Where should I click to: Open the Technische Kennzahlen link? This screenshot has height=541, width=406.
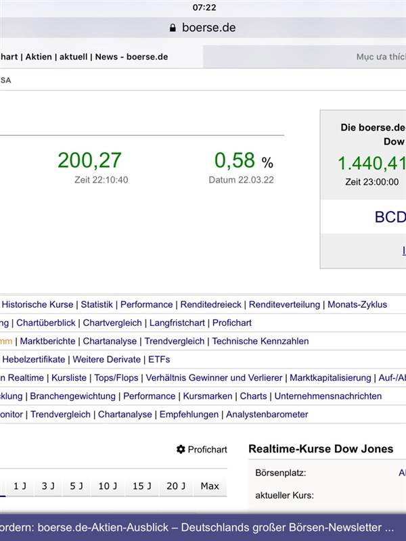click(x=261, y=342)
